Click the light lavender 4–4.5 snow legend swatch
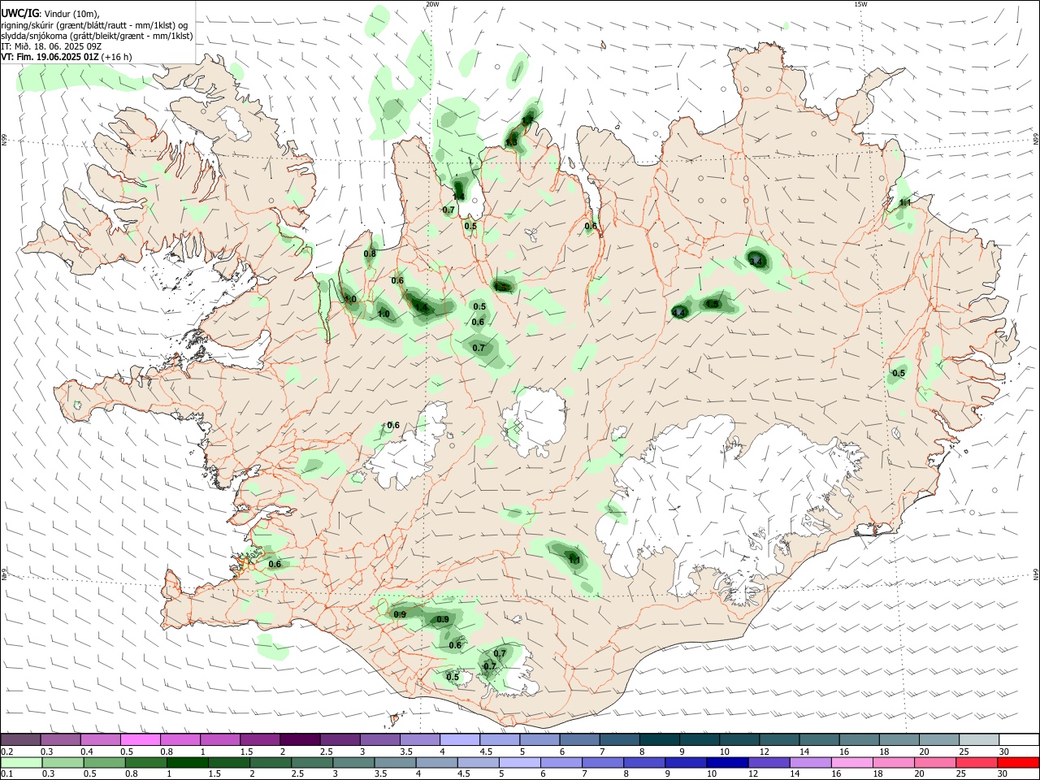 (x=460, y=740)
